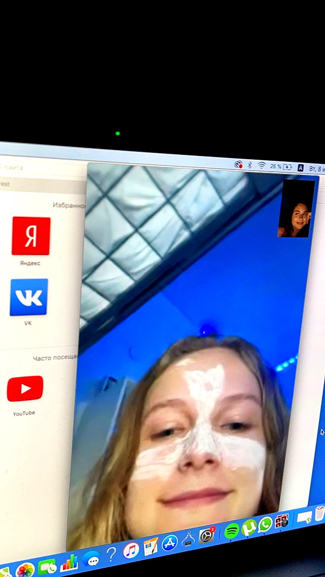Launch iTunes music app from Dock

click(131, 550)
